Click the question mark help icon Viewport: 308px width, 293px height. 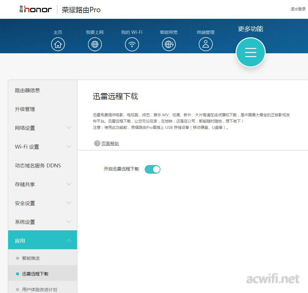click(97, 144)
